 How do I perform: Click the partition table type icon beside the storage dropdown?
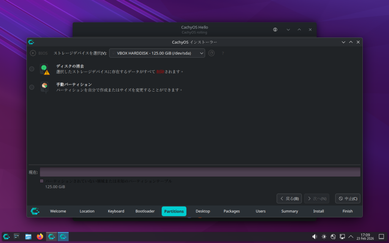212,53
